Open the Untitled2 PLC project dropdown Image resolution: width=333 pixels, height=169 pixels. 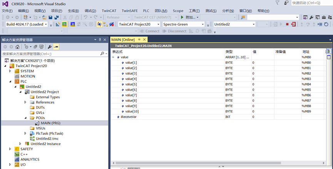point(254,24)
